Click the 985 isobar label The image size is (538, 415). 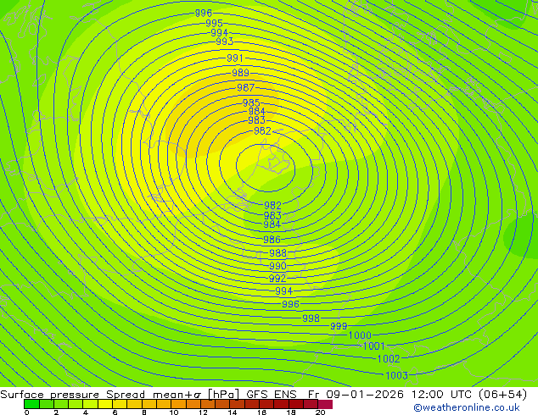coord(251,102)
